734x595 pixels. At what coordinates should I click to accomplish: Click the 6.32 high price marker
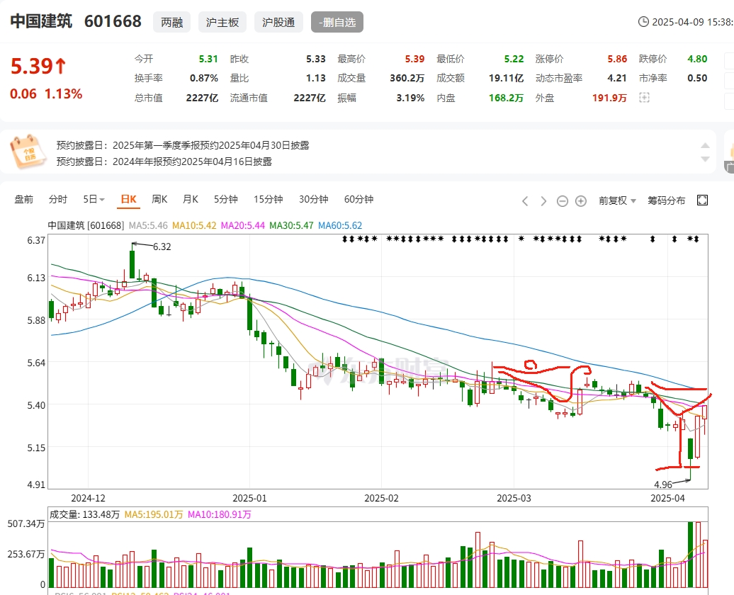click(162, 246)
